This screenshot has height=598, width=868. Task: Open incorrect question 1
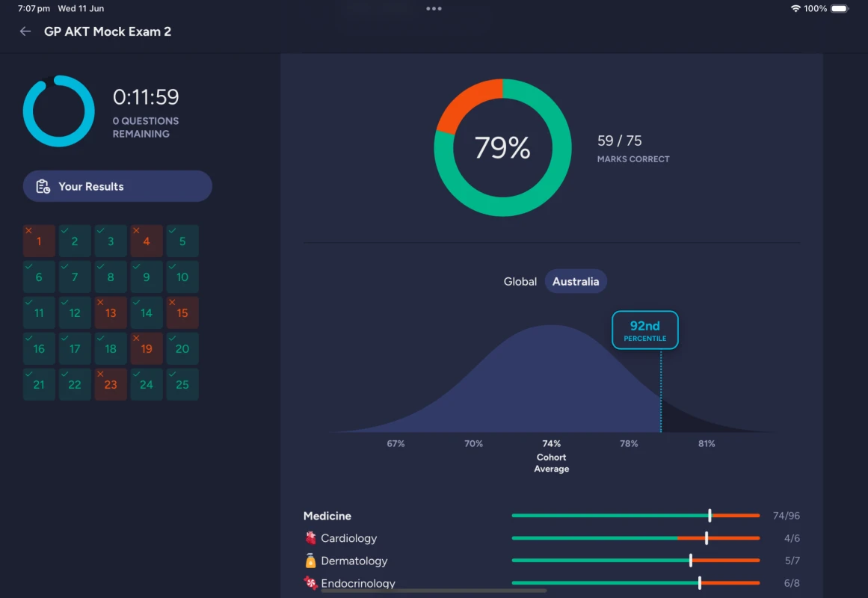39,241
